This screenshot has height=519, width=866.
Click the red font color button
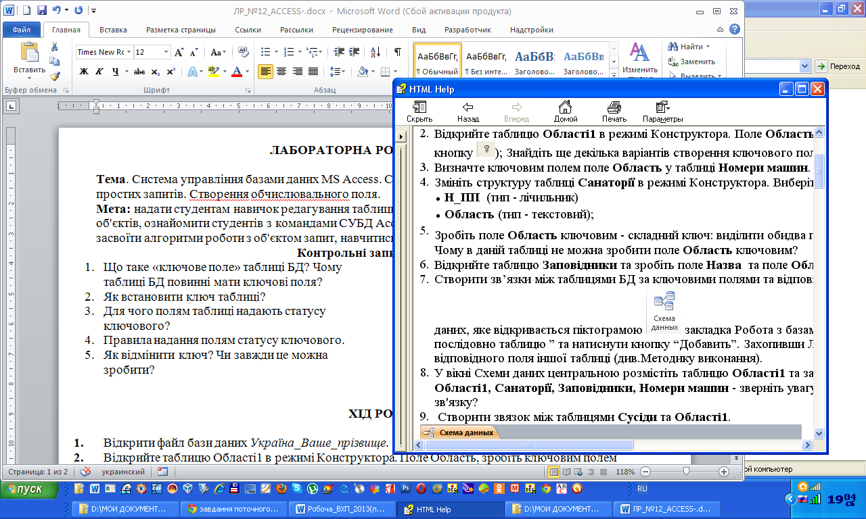(x=237, y=72)
